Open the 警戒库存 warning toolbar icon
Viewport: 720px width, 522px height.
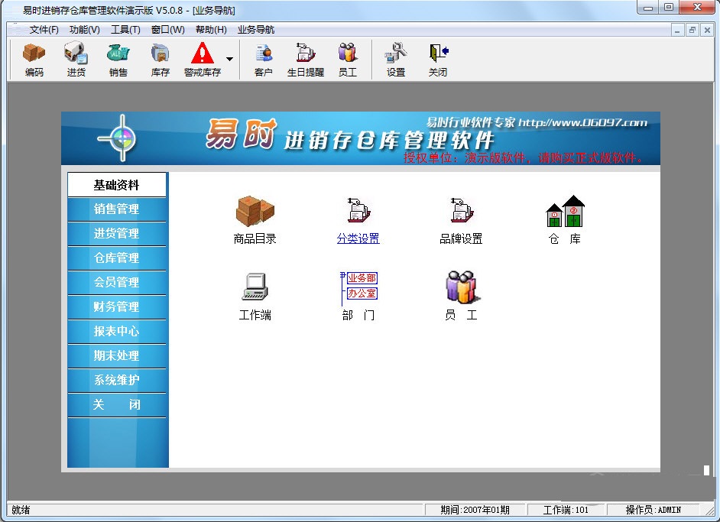202,59
